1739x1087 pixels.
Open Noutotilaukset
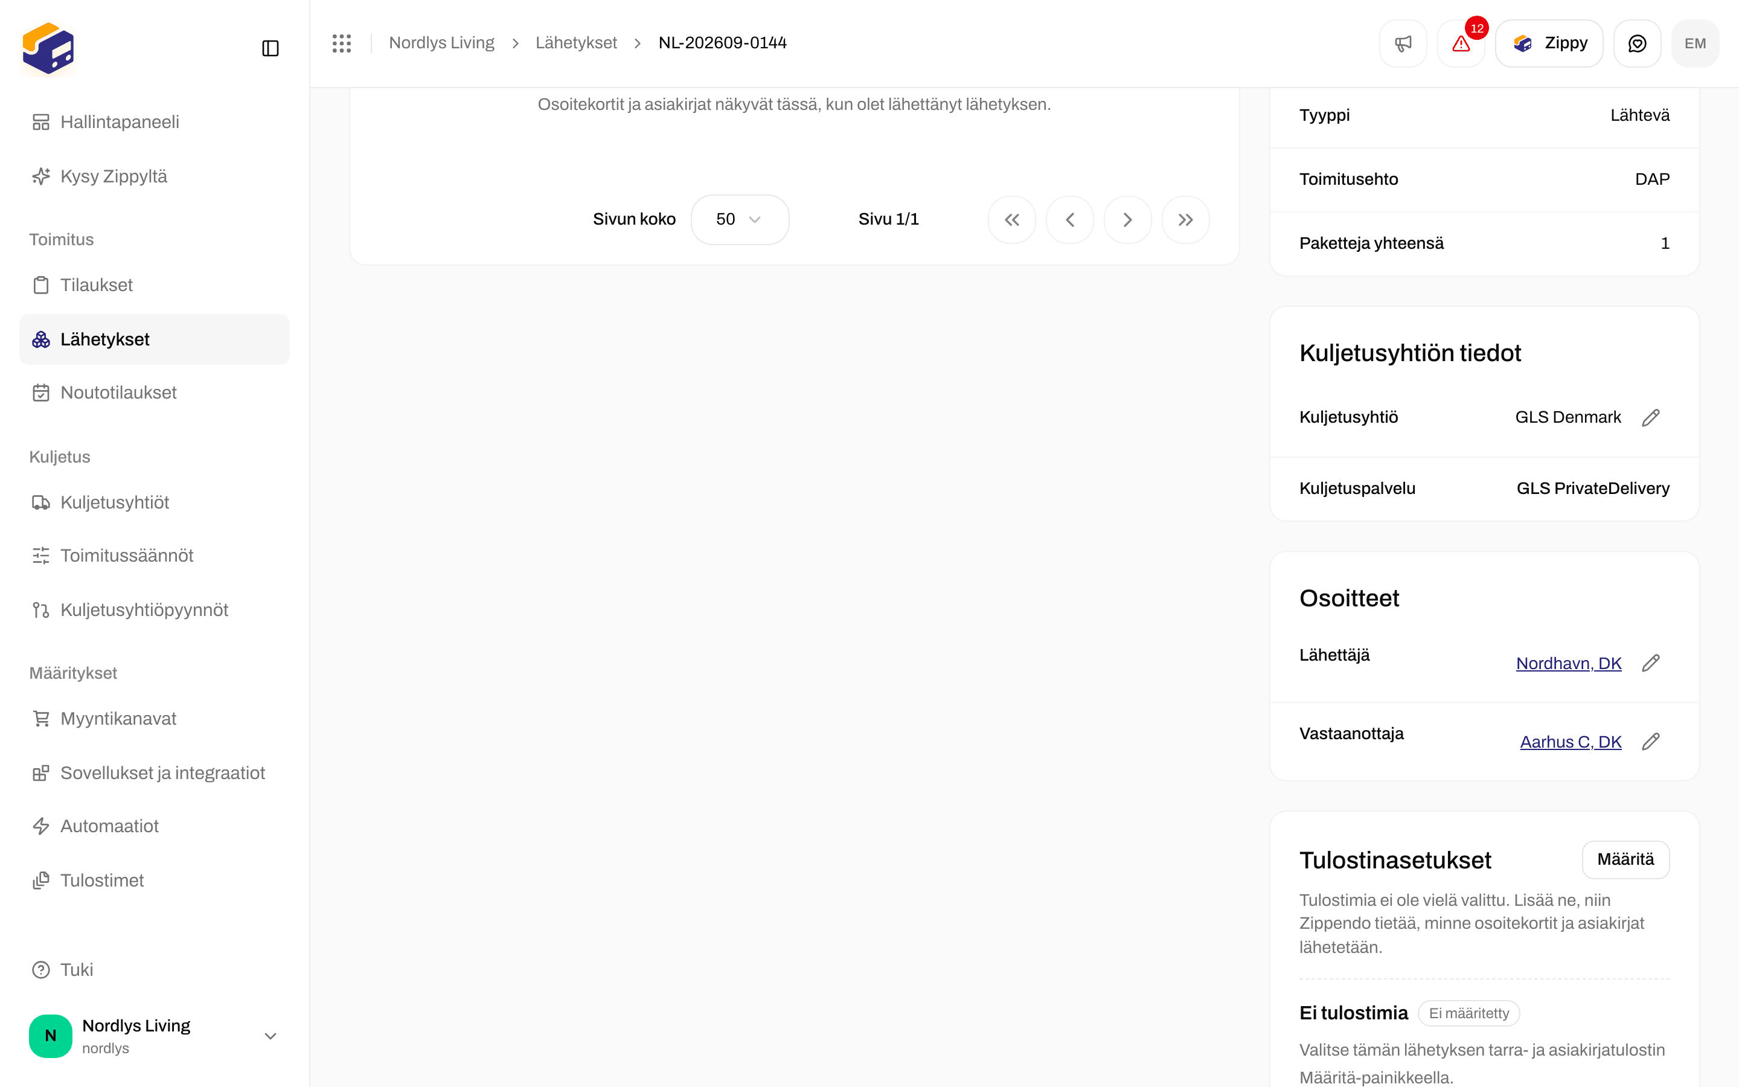(155, 393)
